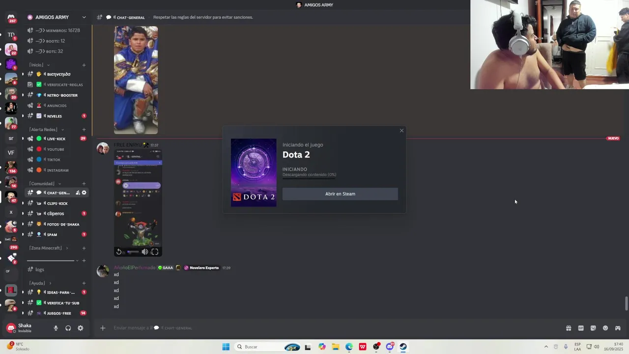This screenshot has width=629, height=354.
Task: Join the Miembros: 16728 voice channel
Action: point(57,30)
